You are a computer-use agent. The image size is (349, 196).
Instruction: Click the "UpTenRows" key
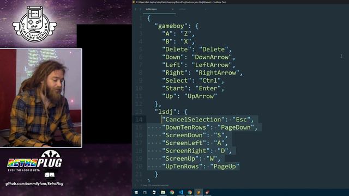pyautogui.click(x=182, y=166)
